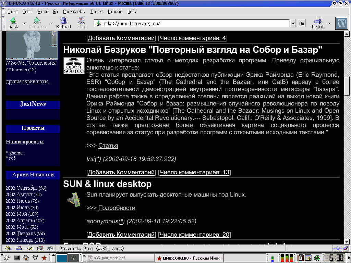
Task: Open the Число комментариев: 4 link
Action: point(193,38)
